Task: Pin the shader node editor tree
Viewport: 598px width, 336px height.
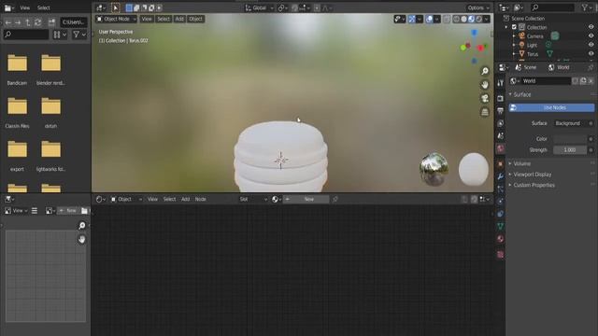Action: [335, 199]
